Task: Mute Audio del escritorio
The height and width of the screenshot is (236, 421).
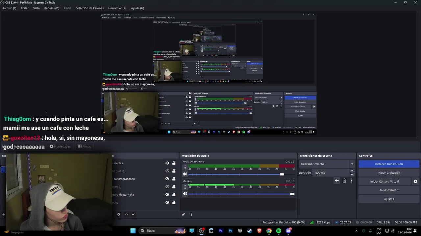Action: coord(185,174)
